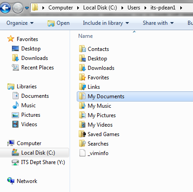Select the My Documents folder
This screenshot has width=193, height=192.
(135, 96)
